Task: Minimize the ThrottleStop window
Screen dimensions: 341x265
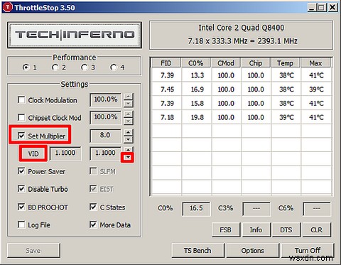Action: [312, 8]
